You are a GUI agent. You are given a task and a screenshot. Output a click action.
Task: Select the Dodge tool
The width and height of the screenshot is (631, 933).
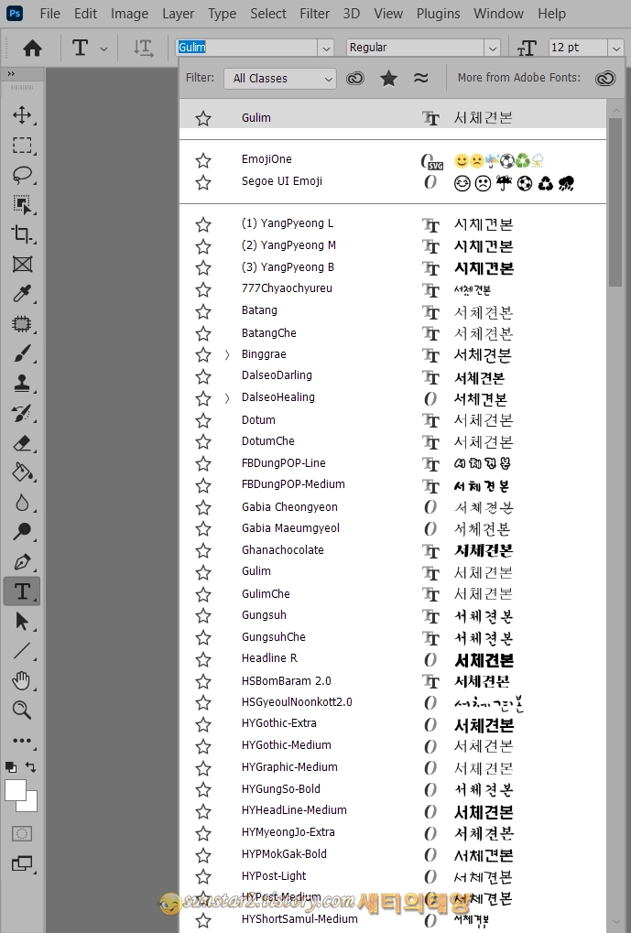coord(22,531)
